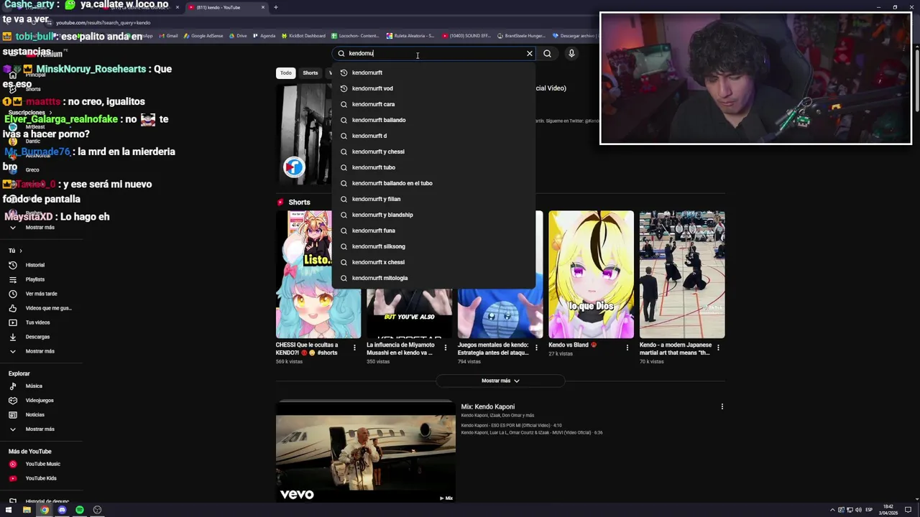920x517 pixels.
Task: Clear the search box with the X icon
Action: pos(530,53)
